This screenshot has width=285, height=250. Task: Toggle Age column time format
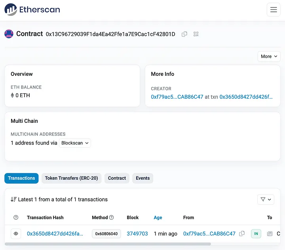click(158, 218)
